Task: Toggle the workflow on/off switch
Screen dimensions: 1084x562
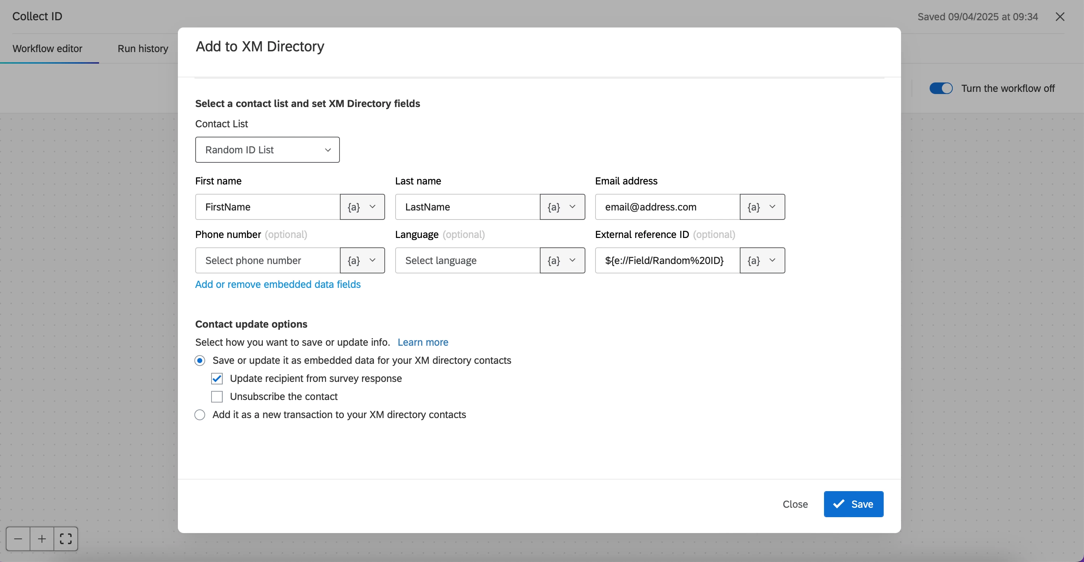Action: (x=941, y=88)
